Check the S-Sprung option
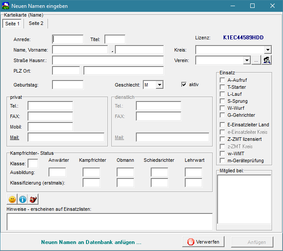The width and height of the screenshot is (283, 251). [x=222, y=101]
